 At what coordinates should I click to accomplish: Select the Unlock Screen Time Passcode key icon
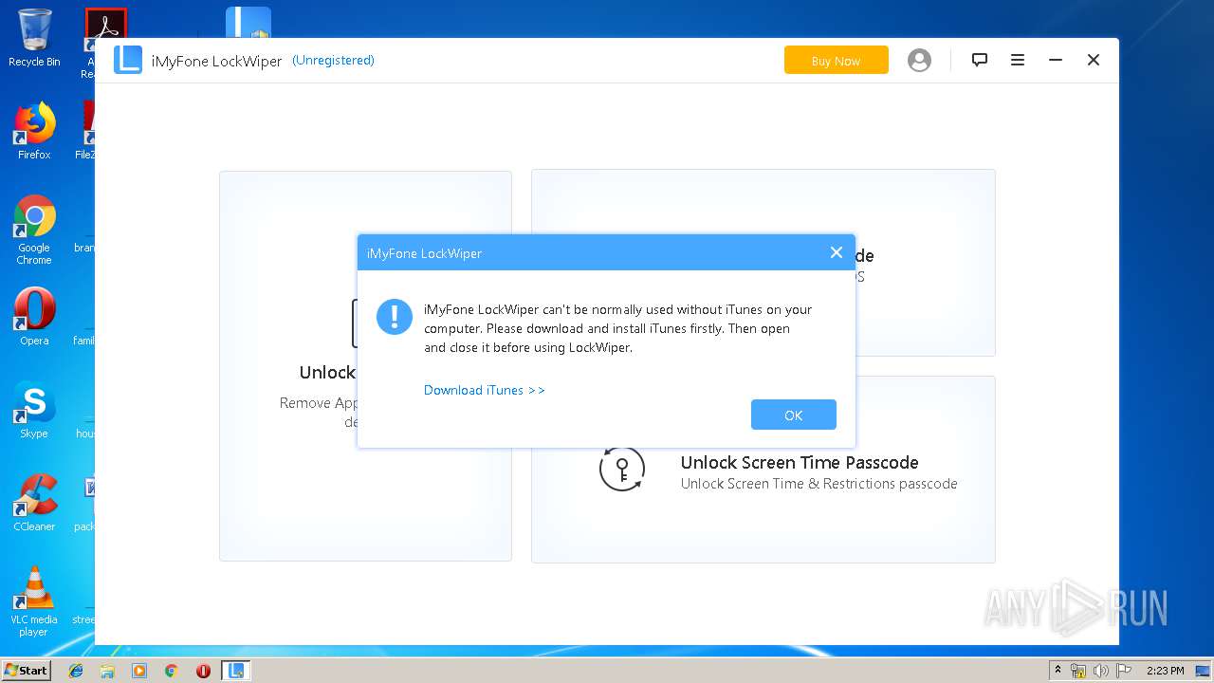pyautogui.click(x=622, y=469)
